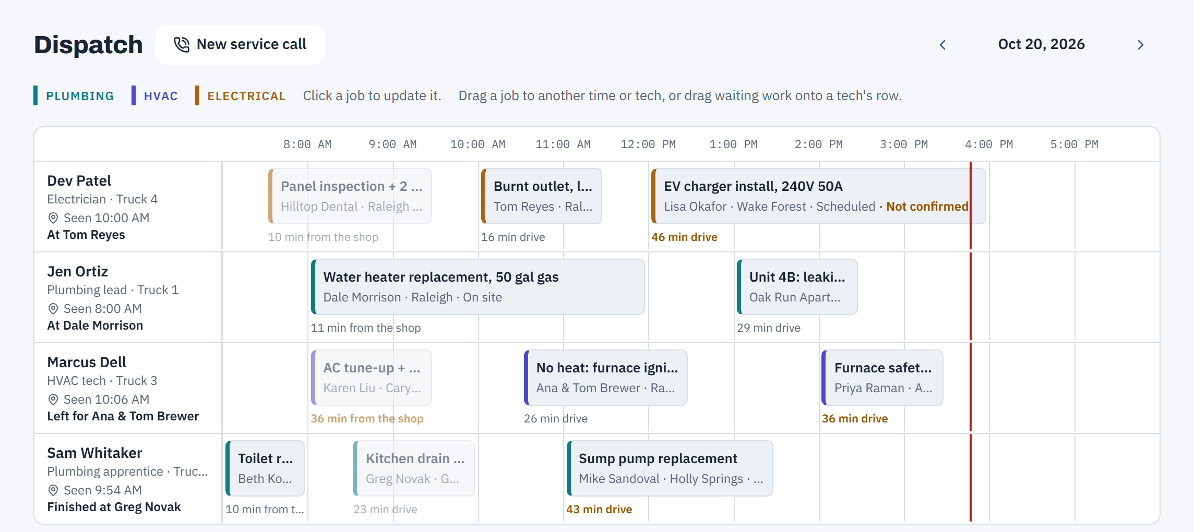
Task: Open the Toilet job for Beth Ko
Action: 265,468
